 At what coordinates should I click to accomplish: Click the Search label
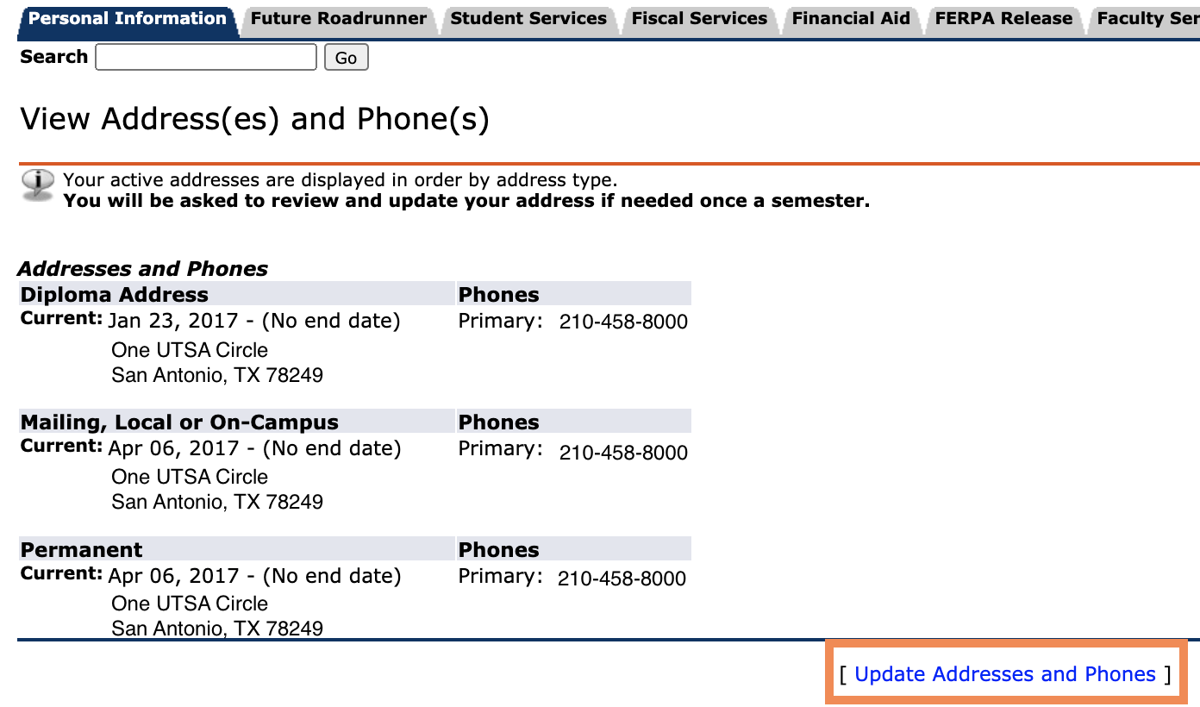(x=53, y=56)
